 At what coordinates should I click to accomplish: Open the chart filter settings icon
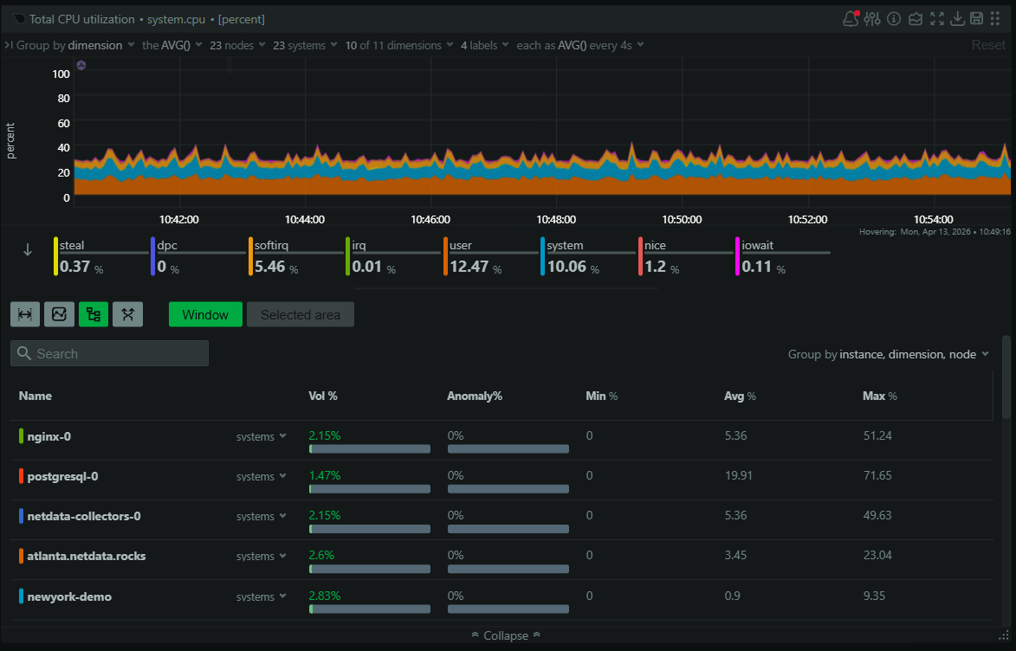tap(872, 18)
